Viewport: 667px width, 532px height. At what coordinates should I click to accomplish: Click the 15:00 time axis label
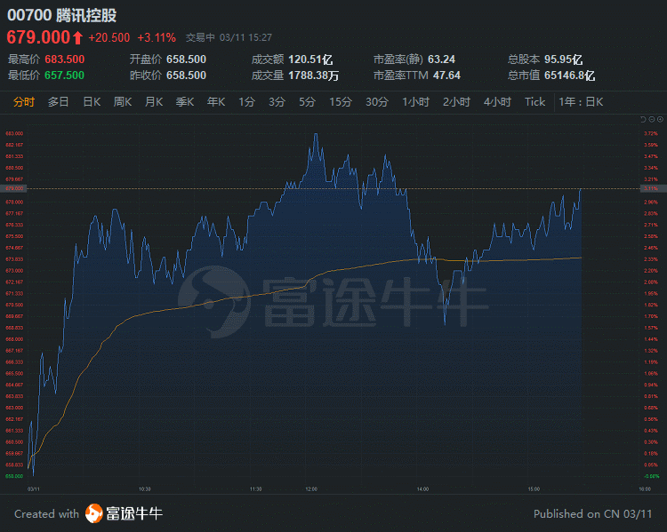534,489
